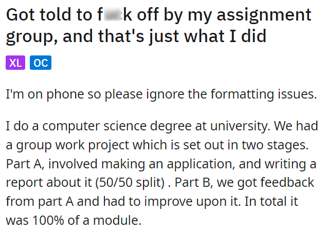Click the purple XL flair badge
Screen dimensions: 326x232
click(15, 63)
